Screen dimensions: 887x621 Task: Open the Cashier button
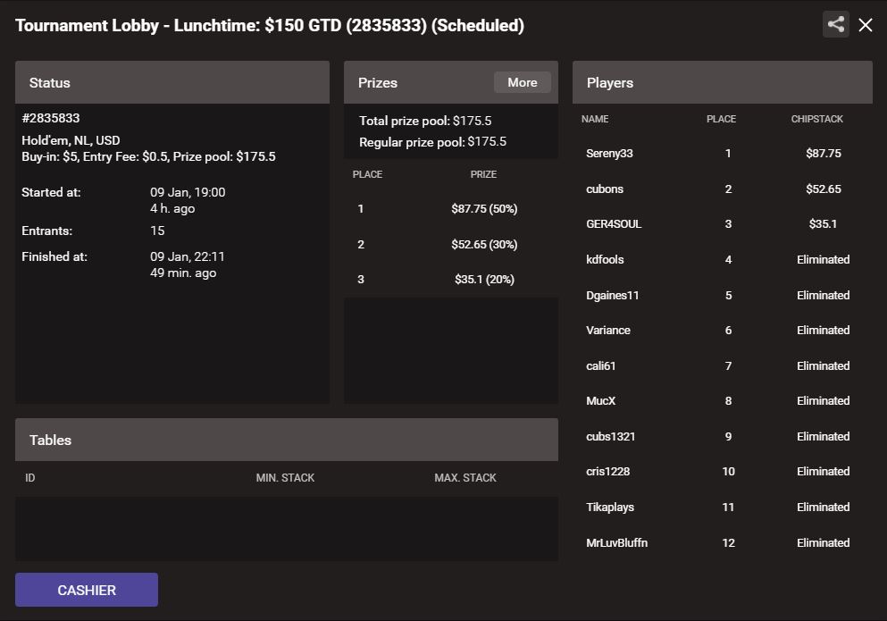(87, 590)
